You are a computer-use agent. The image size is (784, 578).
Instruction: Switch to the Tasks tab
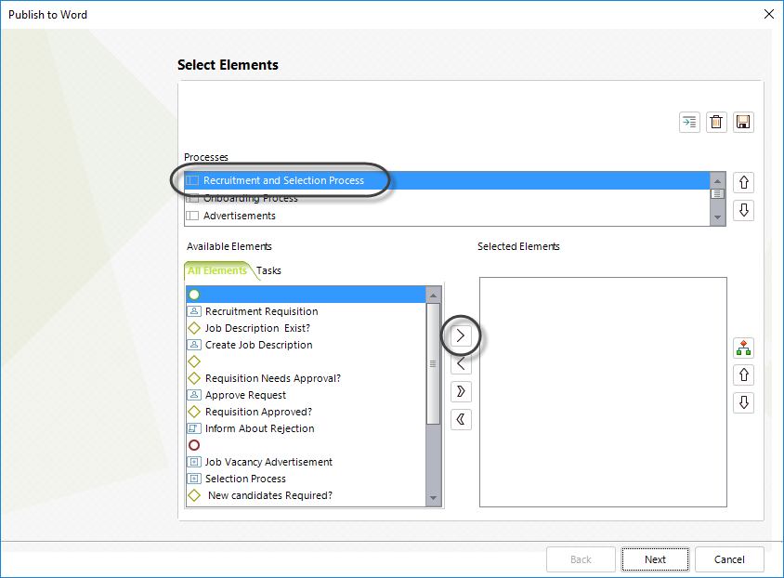[268, 270]
